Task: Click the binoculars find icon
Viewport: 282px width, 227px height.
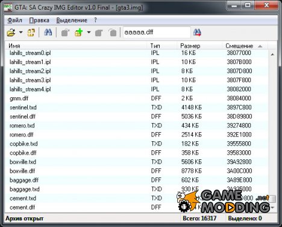Action: (x=48, y=32)
